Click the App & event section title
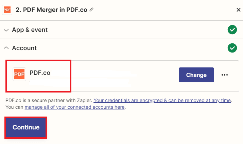The height and width of the screenshot is (144, 243). [30, 30]
